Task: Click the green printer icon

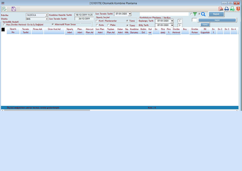Action: (x=232, y=9)
